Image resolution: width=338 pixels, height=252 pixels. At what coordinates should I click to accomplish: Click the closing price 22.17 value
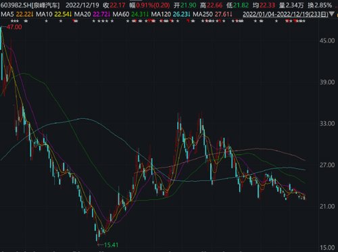click(x=118, y=5)
